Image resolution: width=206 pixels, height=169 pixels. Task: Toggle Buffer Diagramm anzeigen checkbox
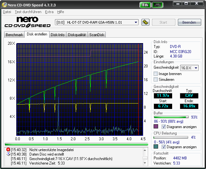click(x=164, y=127)
